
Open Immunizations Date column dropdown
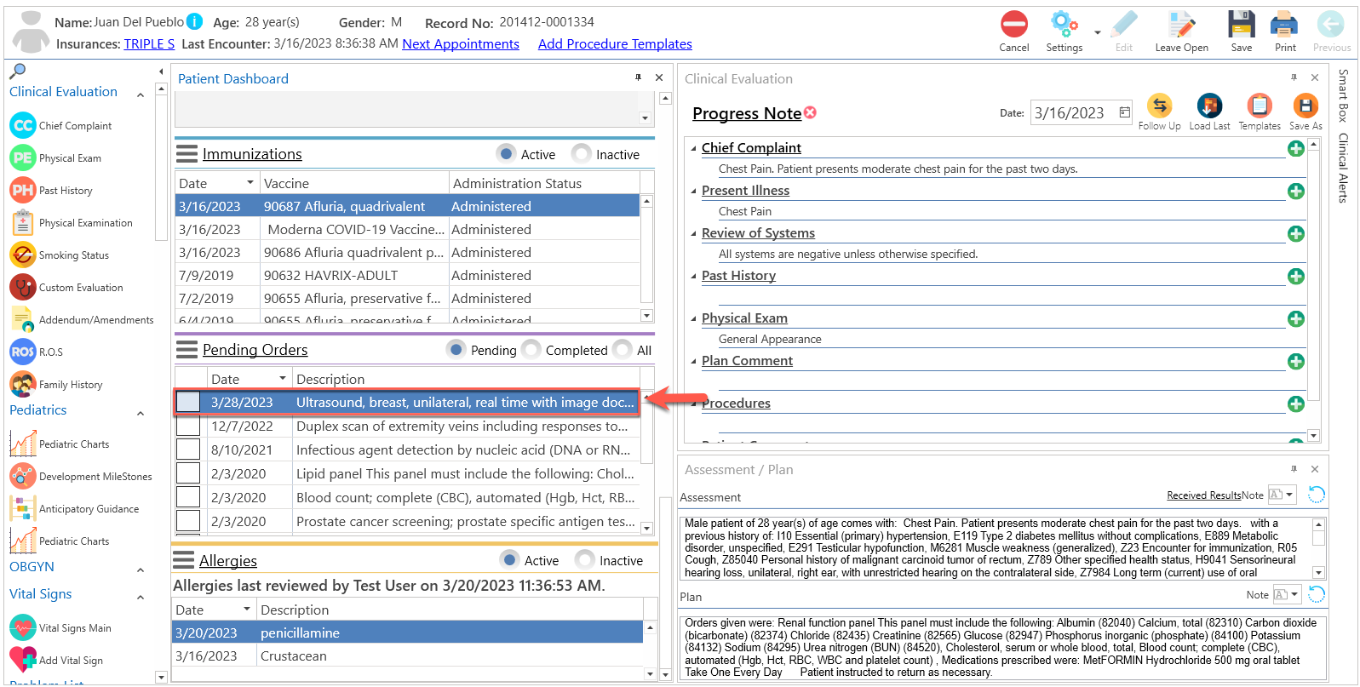(250, 183)
